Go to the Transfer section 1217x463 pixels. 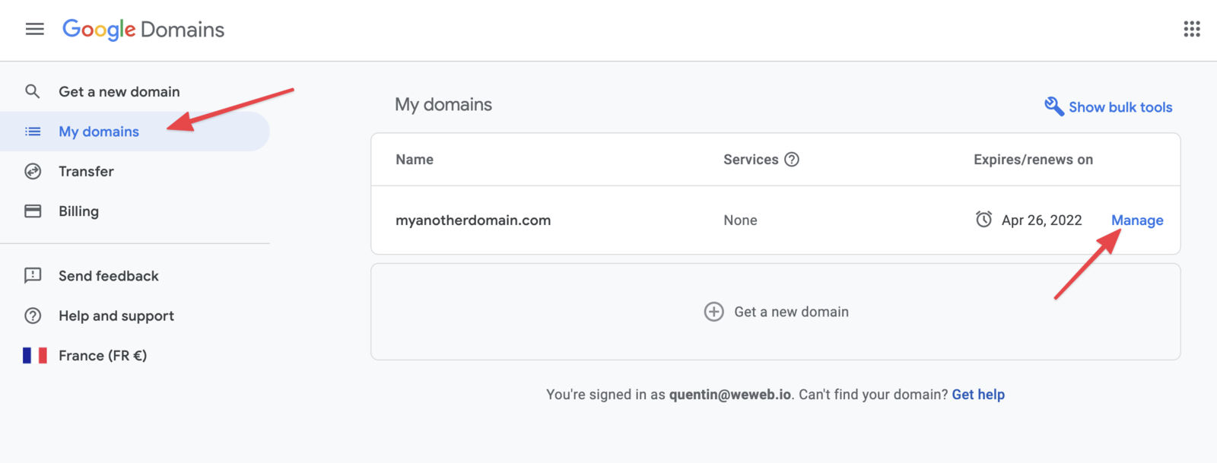point(86,172)
